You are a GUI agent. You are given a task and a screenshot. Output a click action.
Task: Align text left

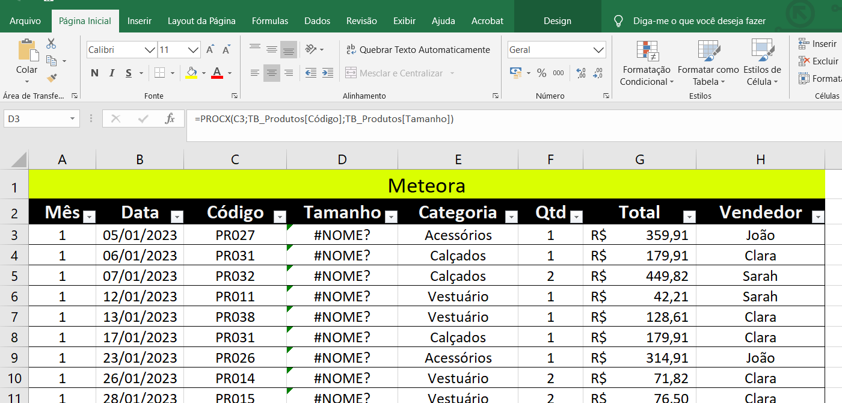[x=255, y=73]
